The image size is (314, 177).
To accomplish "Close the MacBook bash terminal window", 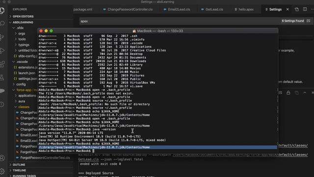I will pyautogui.click(x=41, y=30).
